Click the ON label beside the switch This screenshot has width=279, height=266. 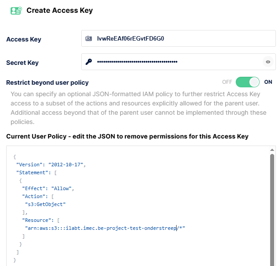pyautogui.click(x=268, y=82)
